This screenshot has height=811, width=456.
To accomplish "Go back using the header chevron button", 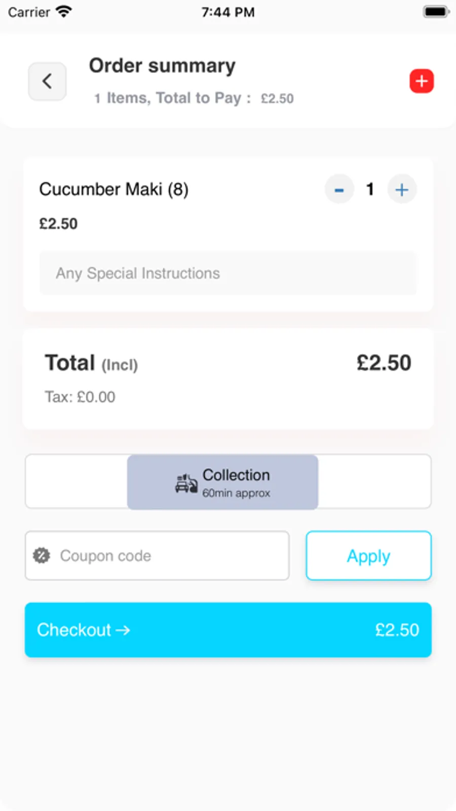I will coord(47,81).
